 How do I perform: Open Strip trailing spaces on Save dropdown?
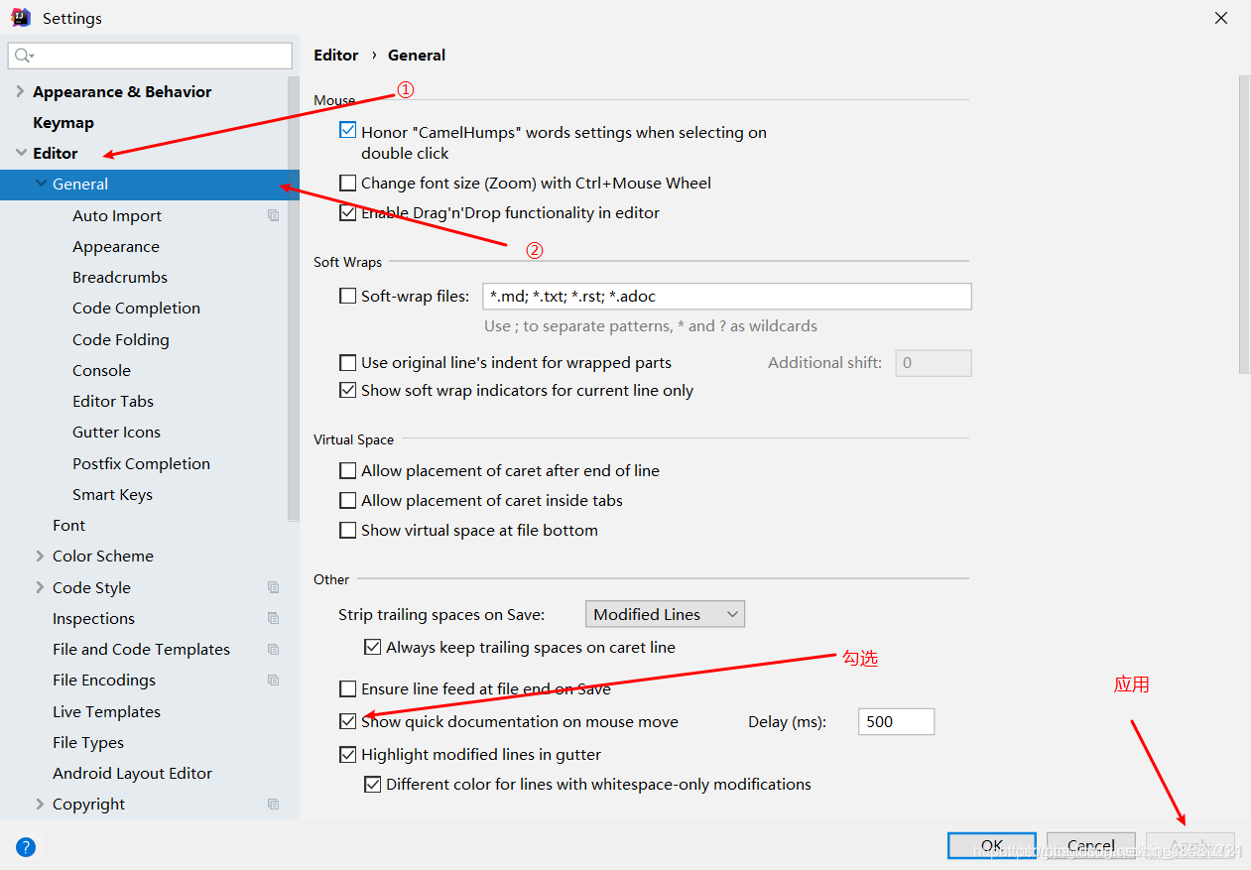tap(665, 614)
